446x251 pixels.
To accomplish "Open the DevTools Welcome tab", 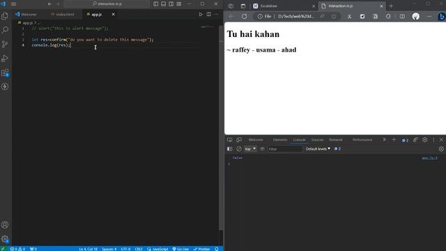I will coord(256,139).
